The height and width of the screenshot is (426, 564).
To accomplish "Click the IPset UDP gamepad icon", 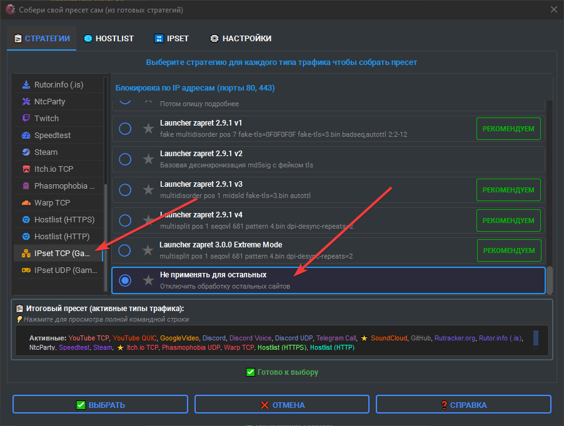I will [x=26, y=270].
